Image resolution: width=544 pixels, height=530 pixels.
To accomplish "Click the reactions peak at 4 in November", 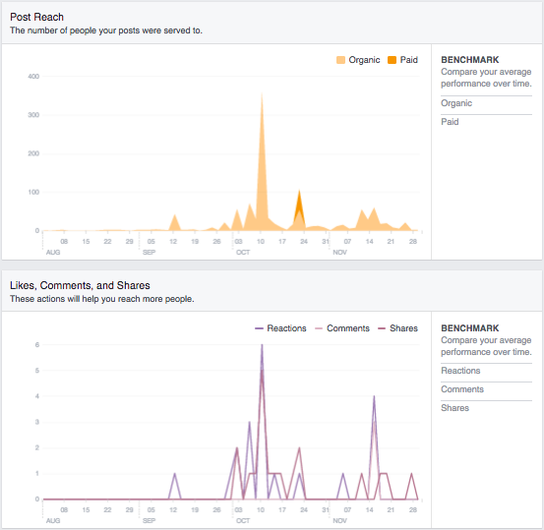I will 374,396.
